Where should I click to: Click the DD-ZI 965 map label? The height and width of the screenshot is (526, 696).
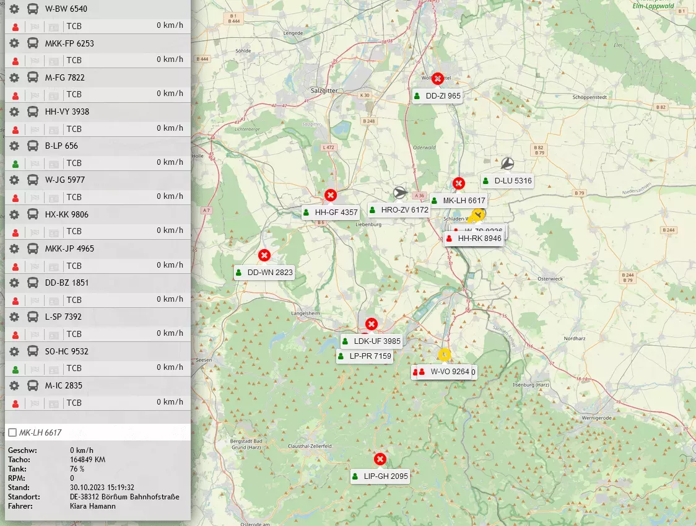(x=443, y=96)
